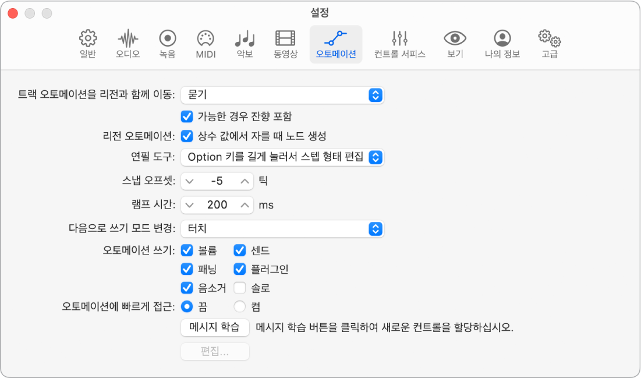Open the 악보 (Score) notes settings pane
Image resolution: width=641 pixels, height=378 pixels.
[245, 44]
